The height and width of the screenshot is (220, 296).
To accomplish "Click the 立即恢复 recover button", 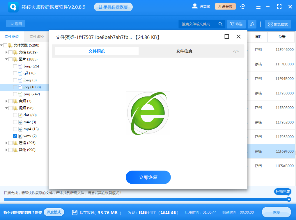I will click(148, 177).
